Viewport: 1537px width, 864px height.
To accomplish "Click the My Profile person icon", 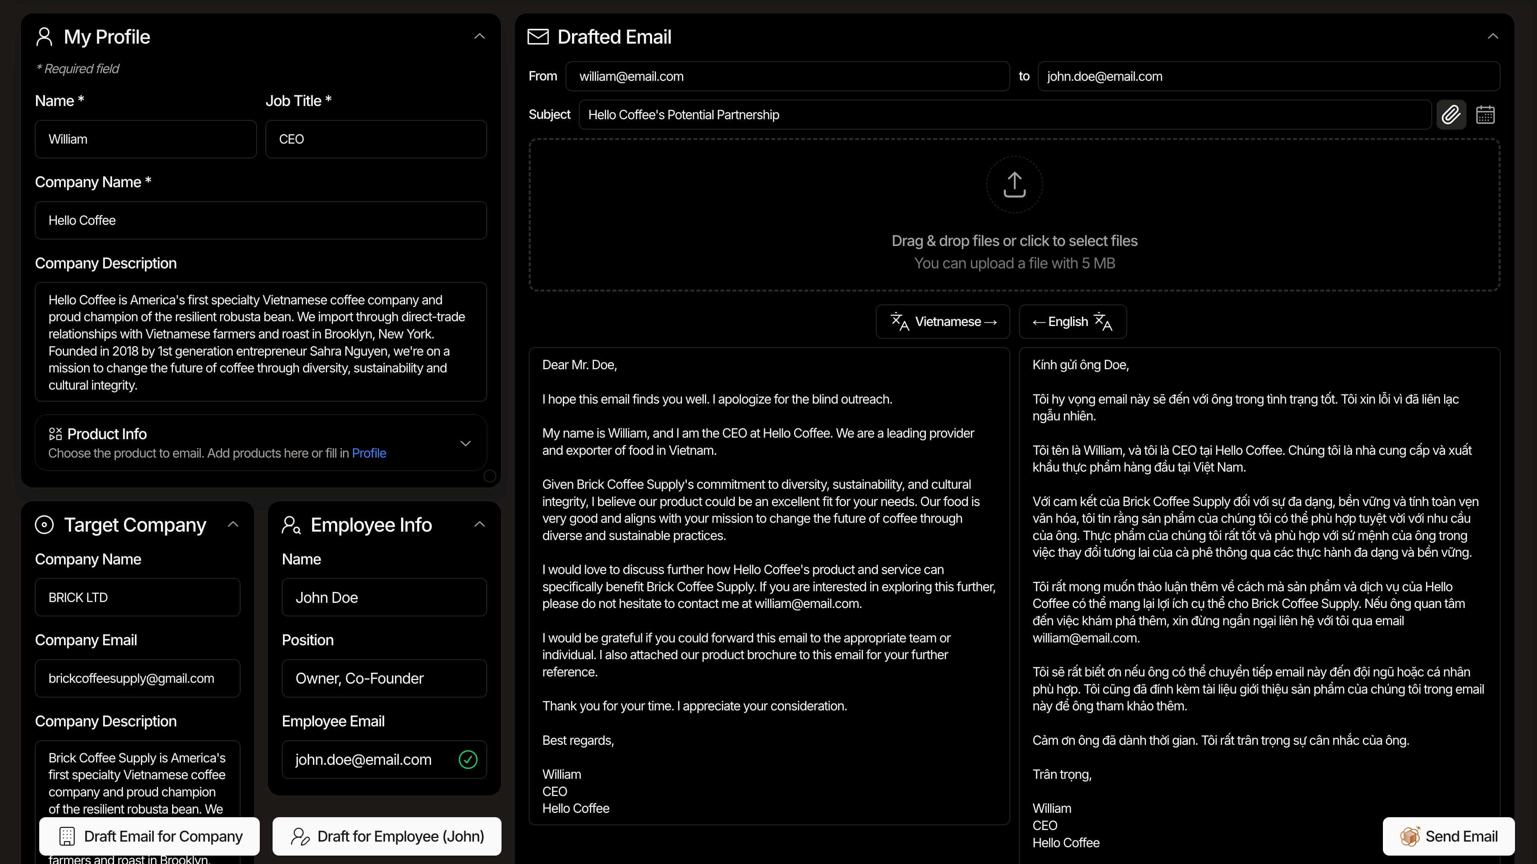I will click(44, 36).
